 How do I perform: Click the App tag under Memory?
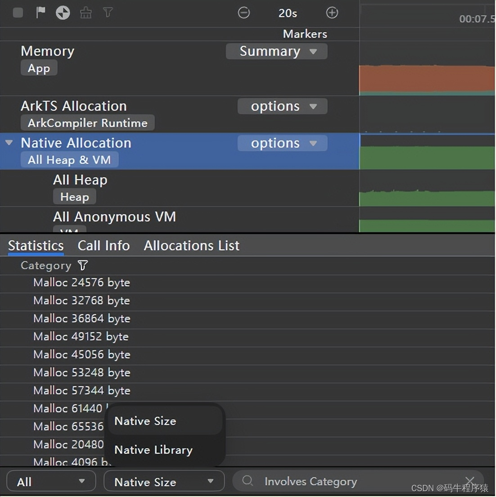coord(39,68)
